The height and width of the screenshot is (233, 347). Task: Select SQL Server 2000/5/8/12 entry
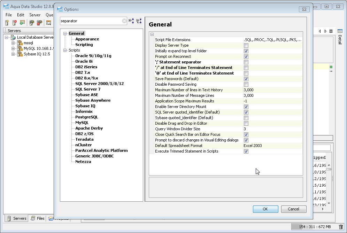point(100,84)
